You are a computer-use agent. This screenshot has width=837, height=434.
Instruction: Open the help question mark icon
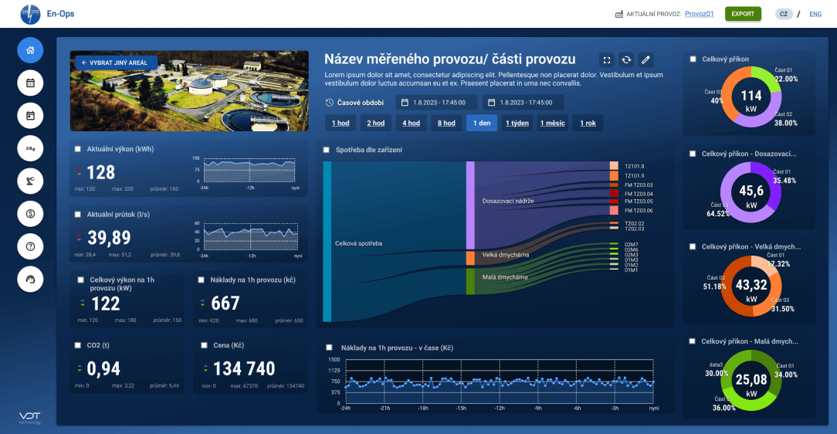pos(30,246)
